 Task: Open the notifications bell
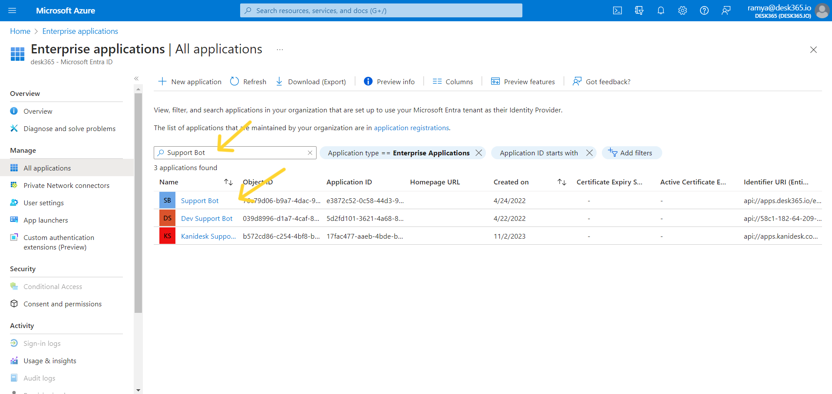coord(660,10)
